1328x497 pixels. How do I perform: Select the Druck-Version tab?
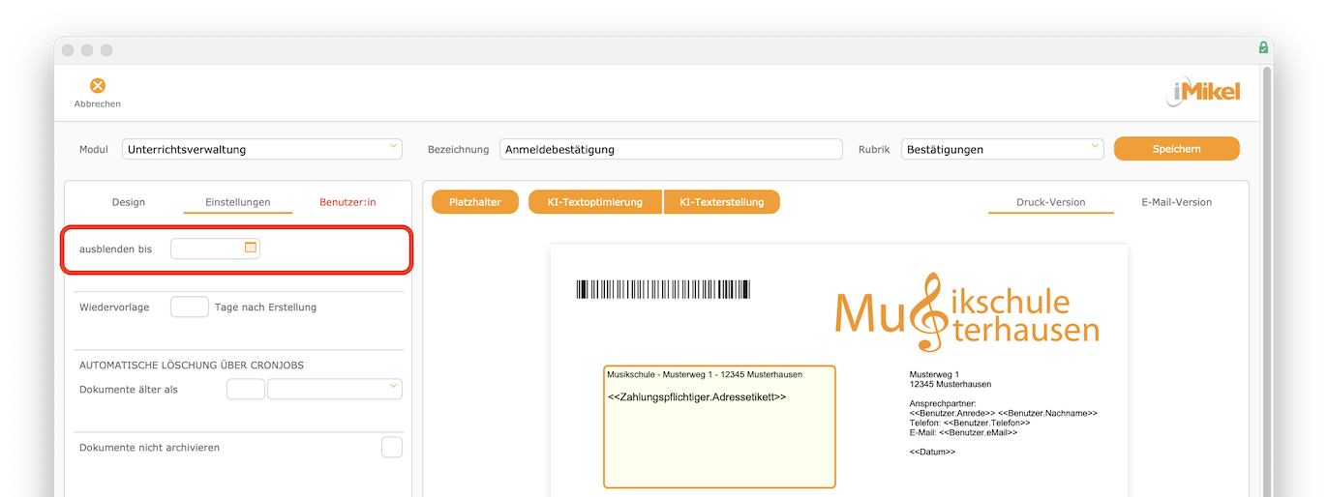[x=1050, y=202]
